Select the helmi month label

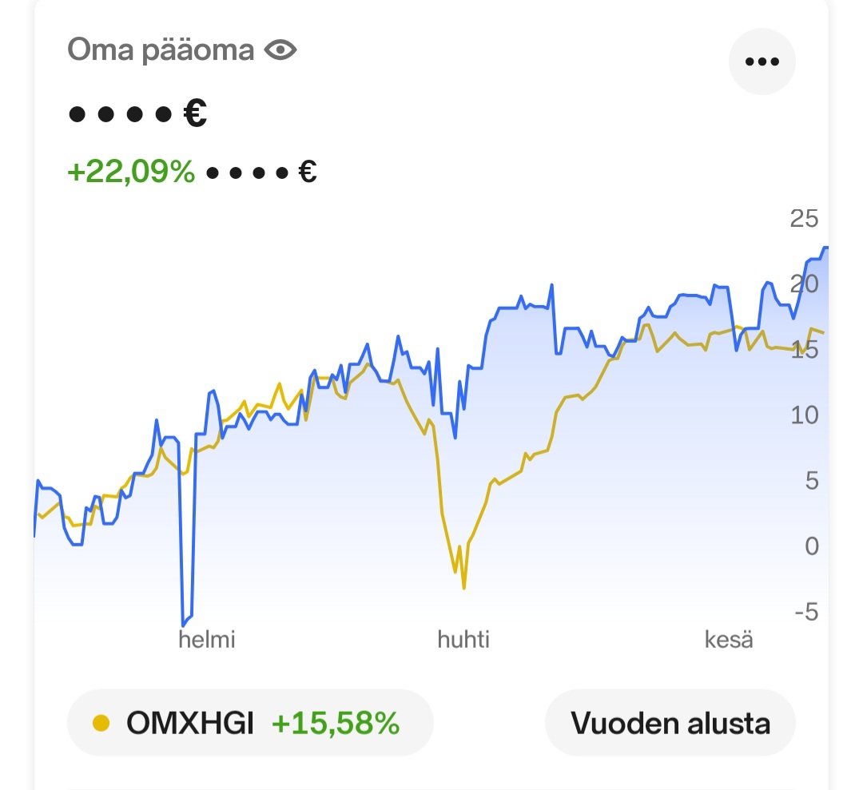click(207, 639)
